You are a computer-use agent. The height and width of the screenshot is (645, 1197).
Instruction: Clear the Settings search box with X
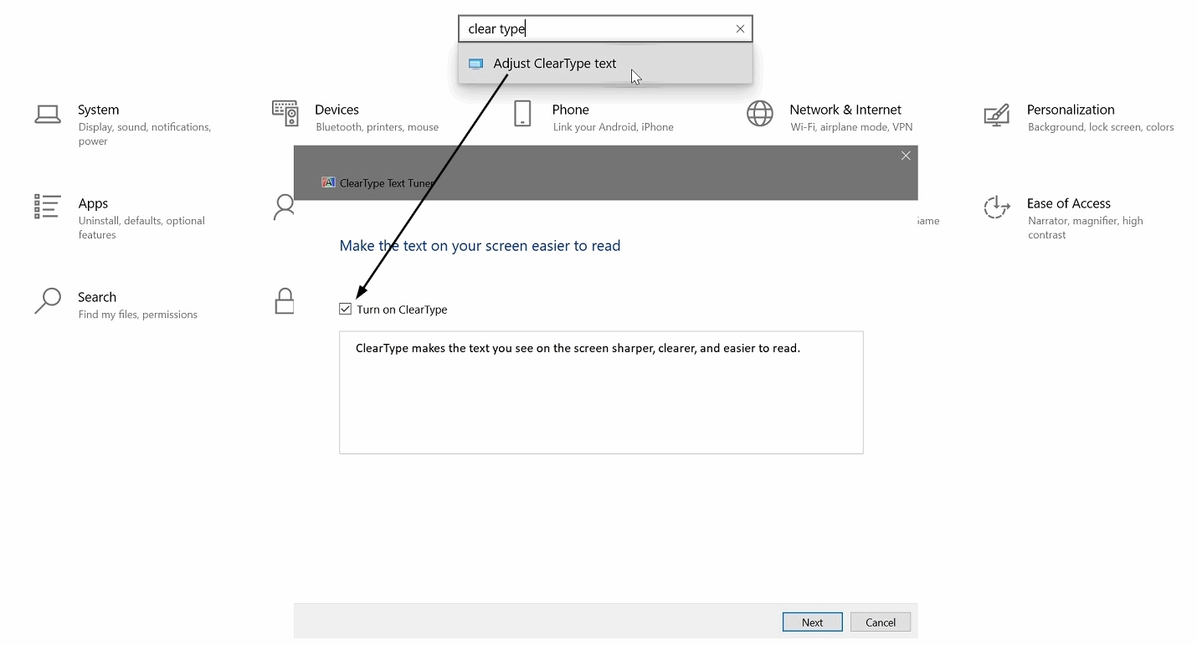click(x=740, y=28)
